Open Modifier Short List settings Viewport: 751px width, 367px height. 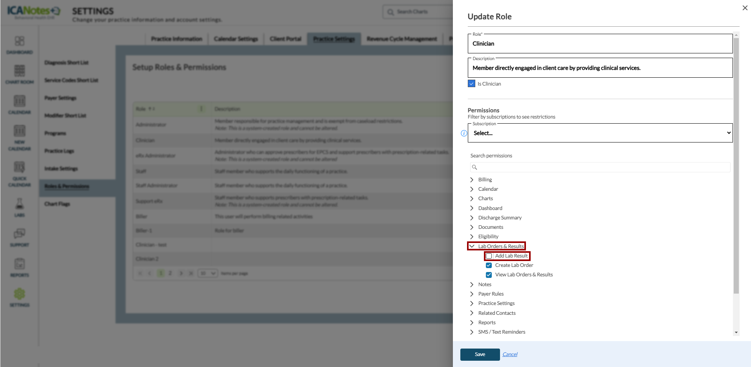pos(65,116)
